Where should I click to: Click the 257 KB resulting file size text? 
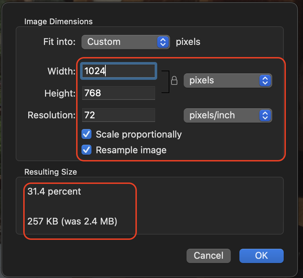(x=72, y=221)
